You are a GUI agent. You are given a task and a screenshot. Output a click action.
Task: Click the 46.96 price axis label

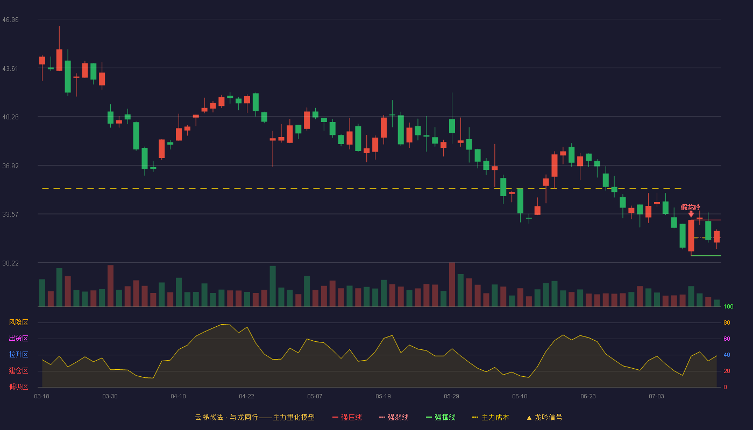10,19
